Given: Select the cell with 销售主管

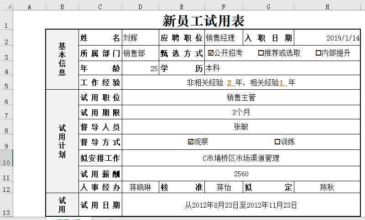Looking at the screenshot, I should (241, 97).
